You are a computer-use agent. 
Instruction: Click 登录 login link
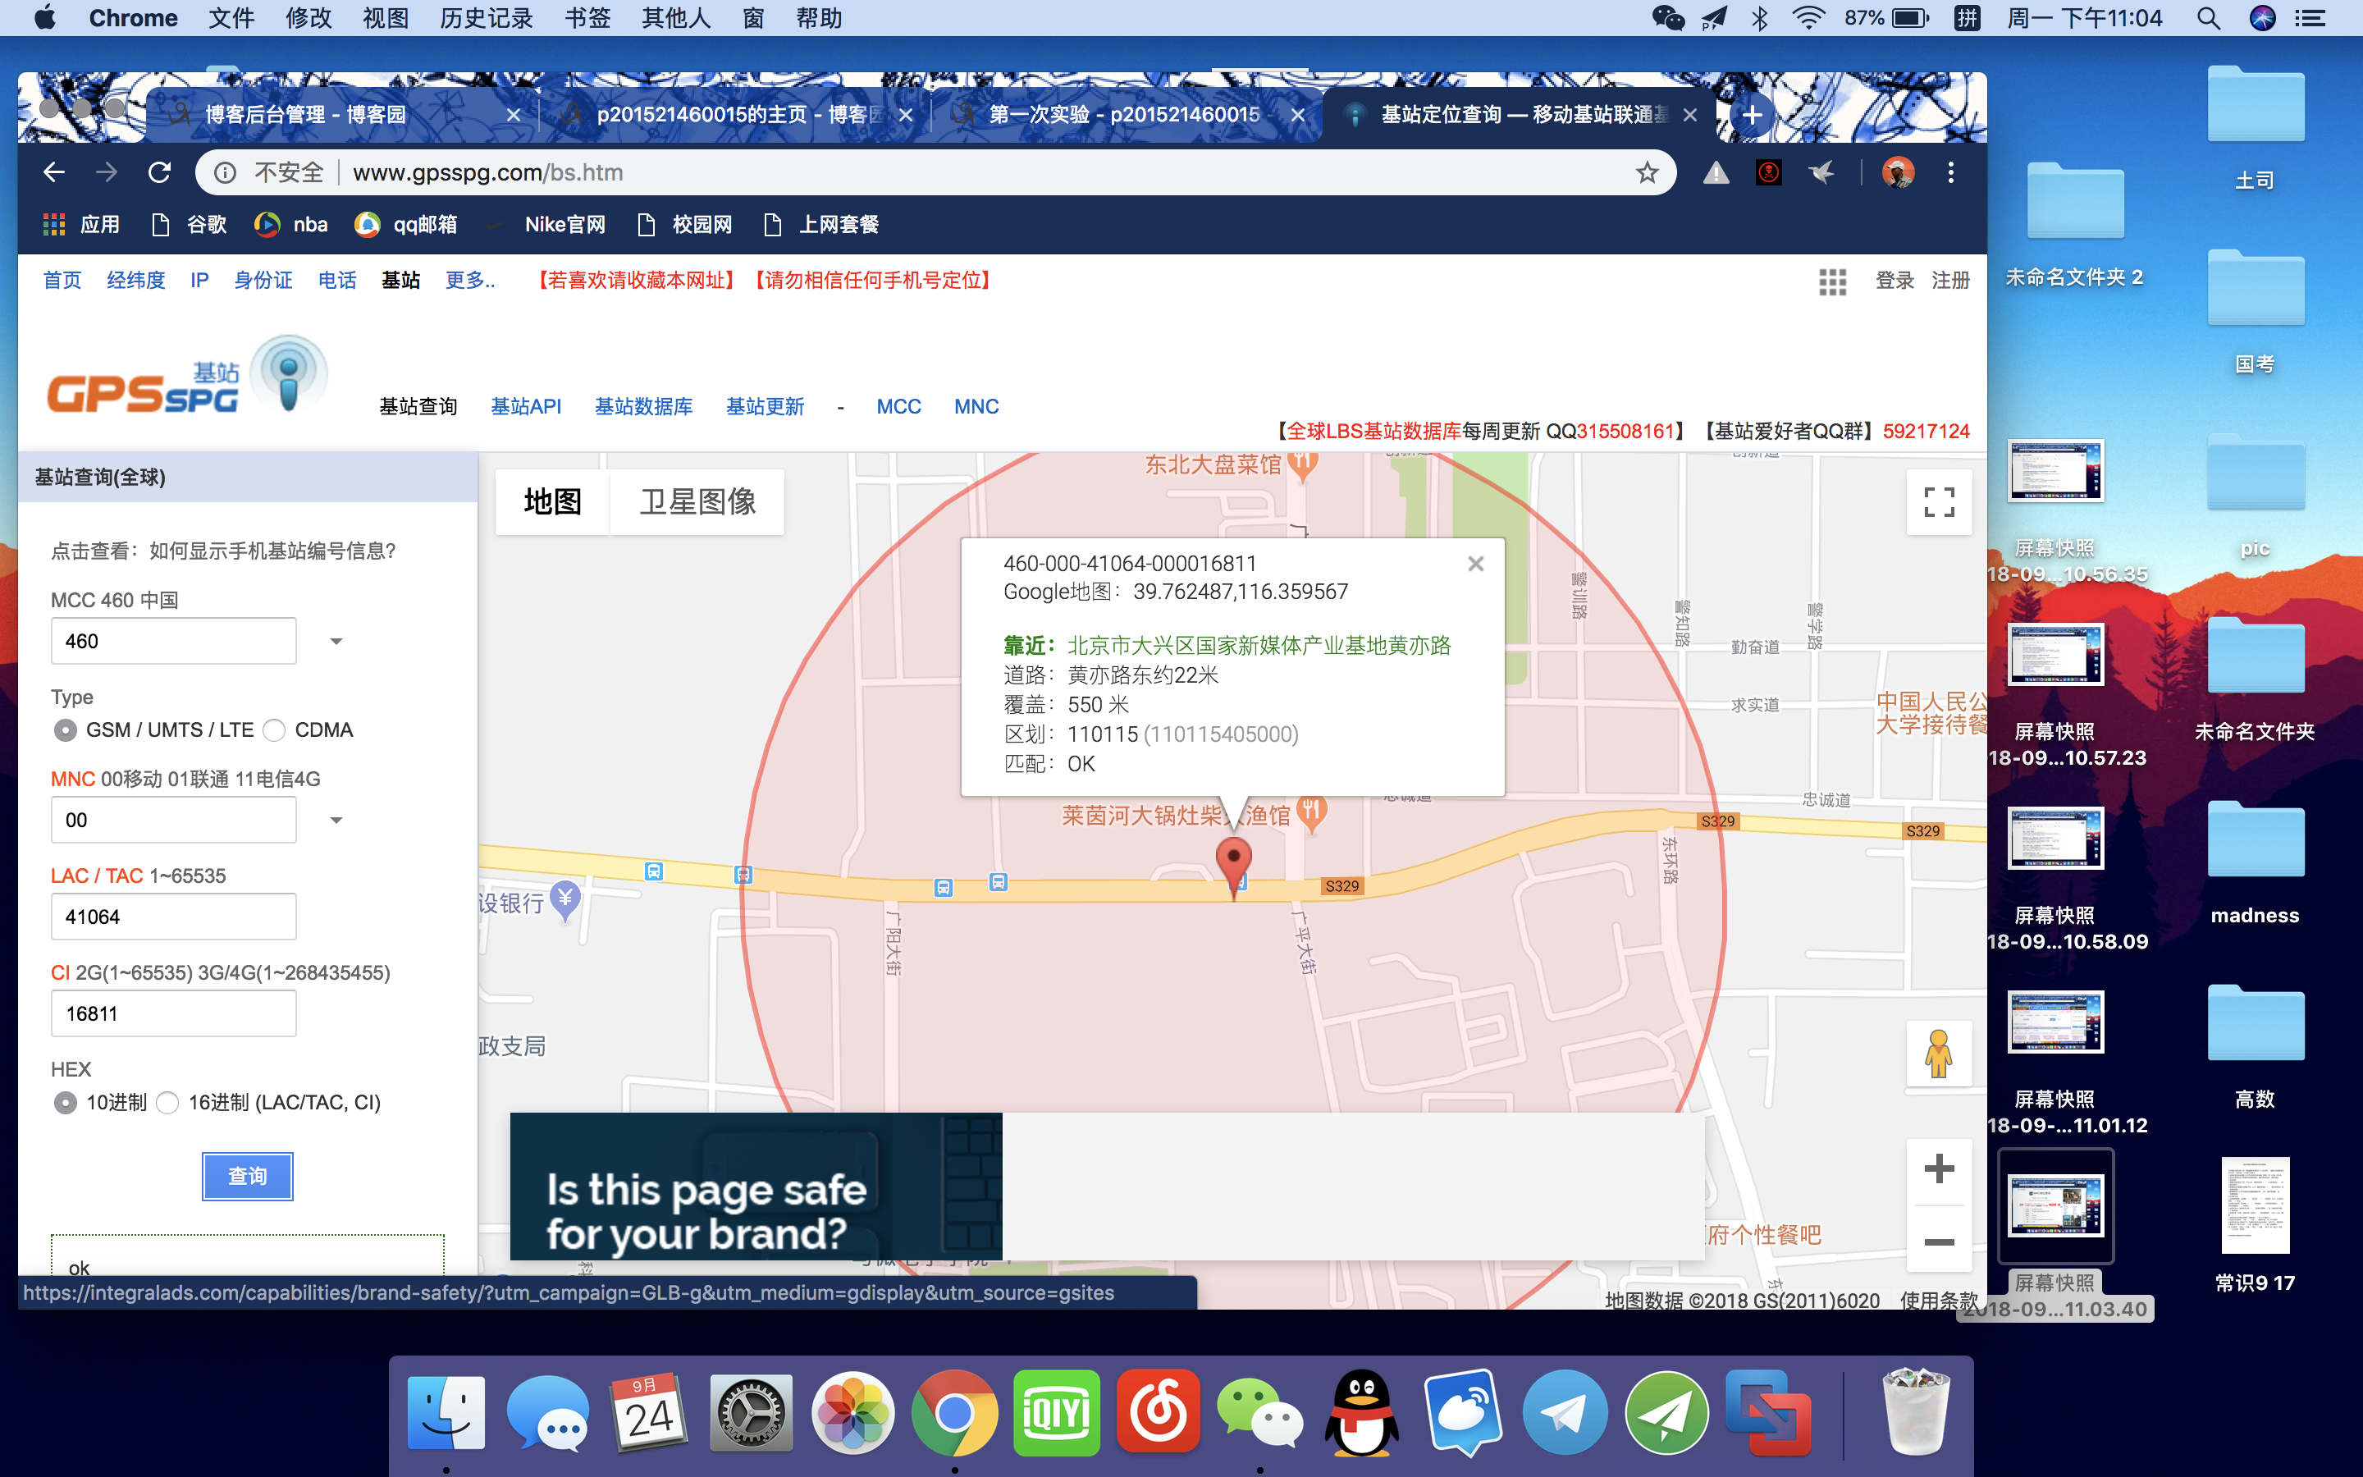click(x=1895, y=281)
